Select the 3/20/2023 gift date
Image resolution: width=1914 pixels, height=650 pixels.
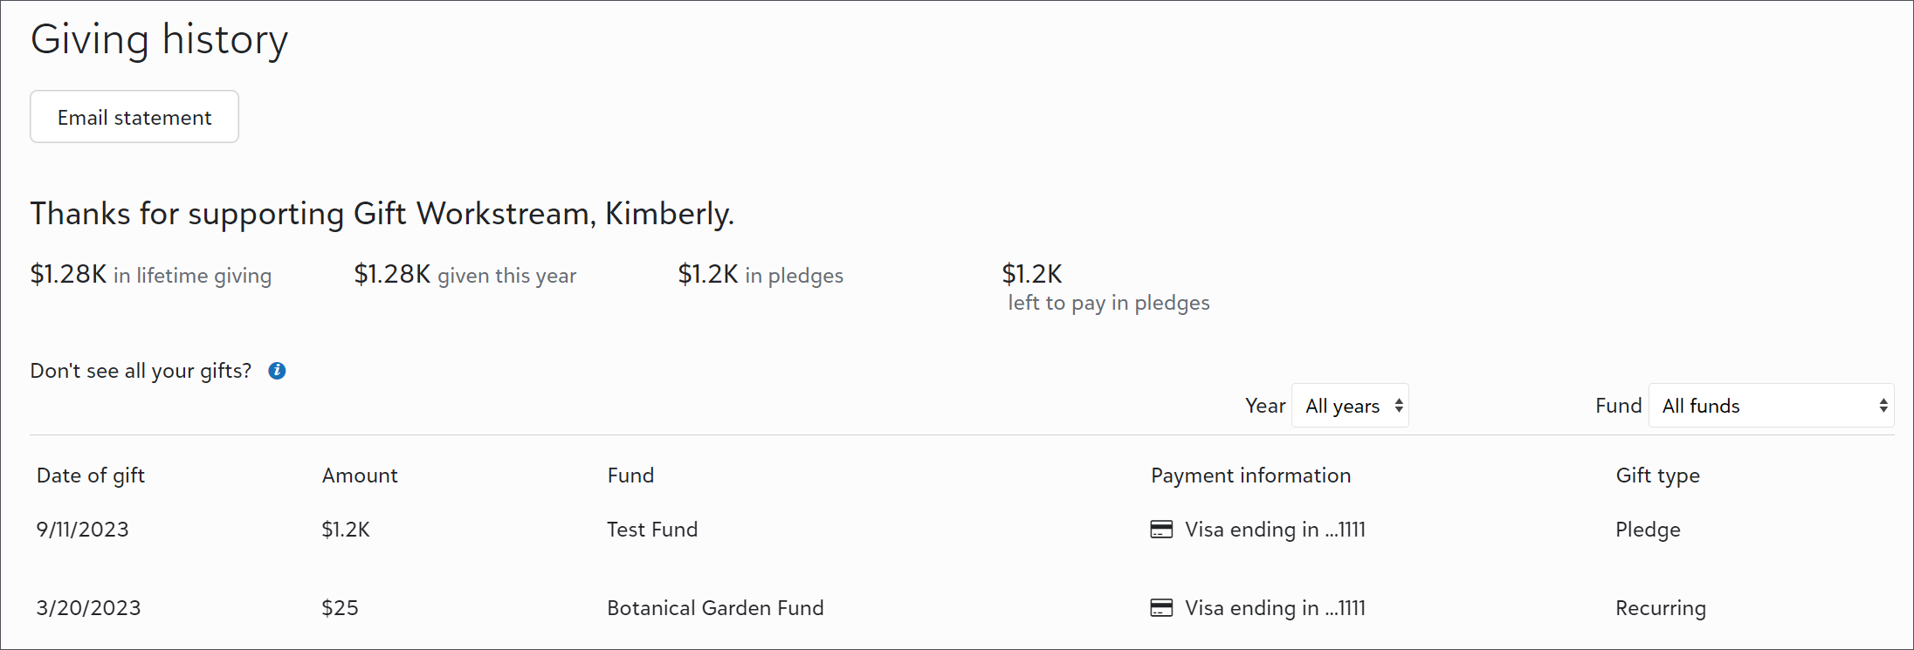88,608
